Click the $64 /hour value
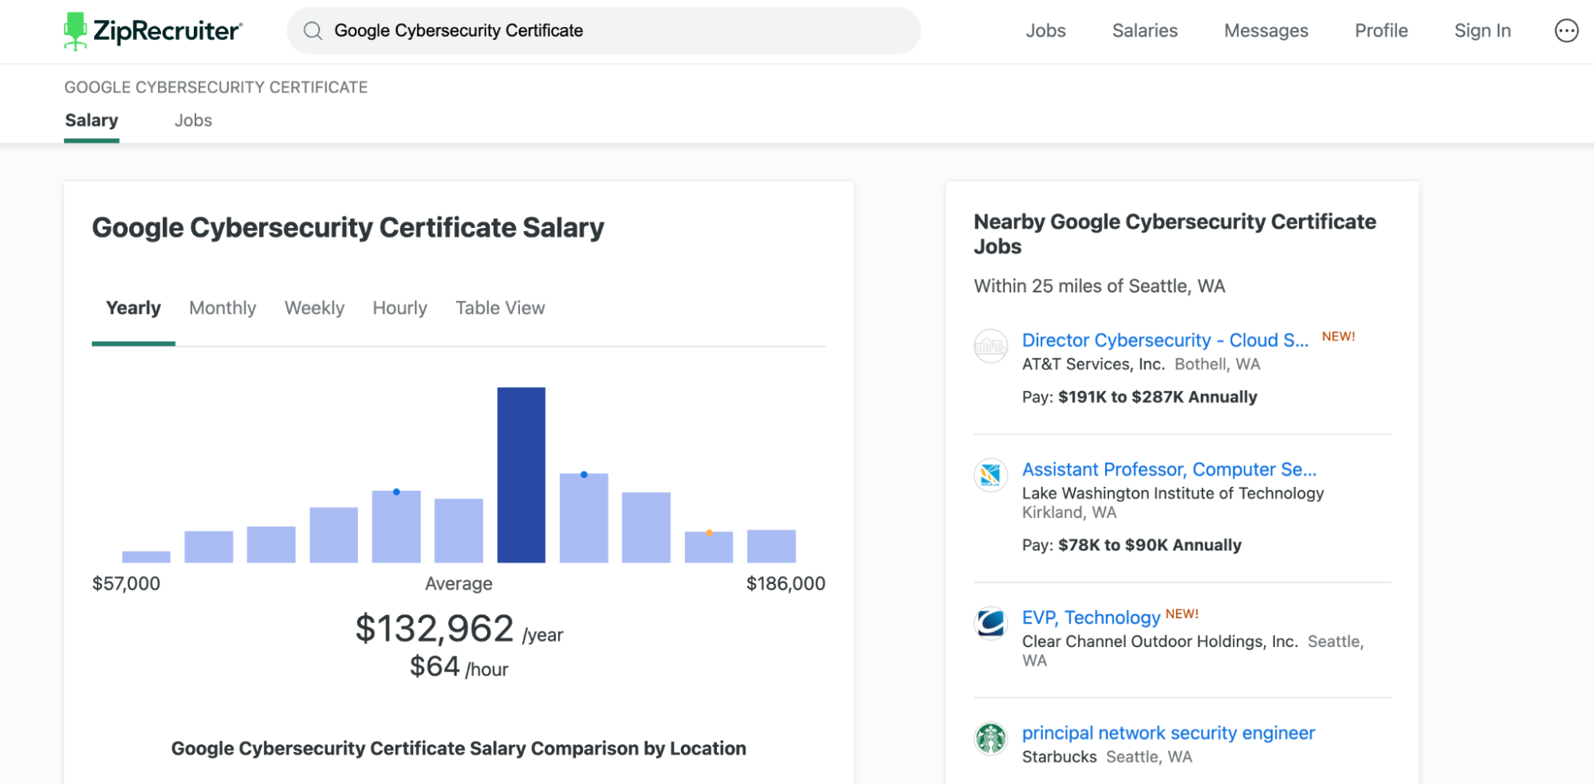 459,667
